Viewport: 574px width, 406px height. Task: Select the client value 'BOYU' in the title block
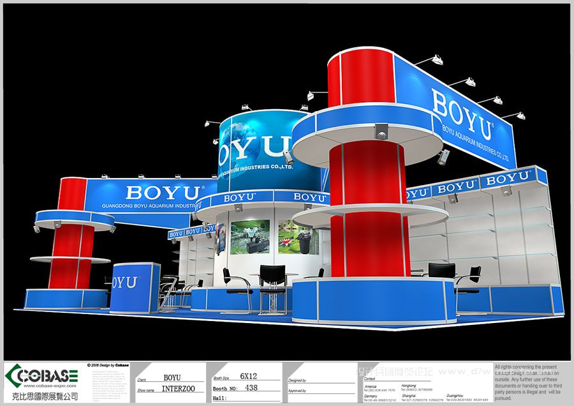pyautogui.click(x=172, y=378)
